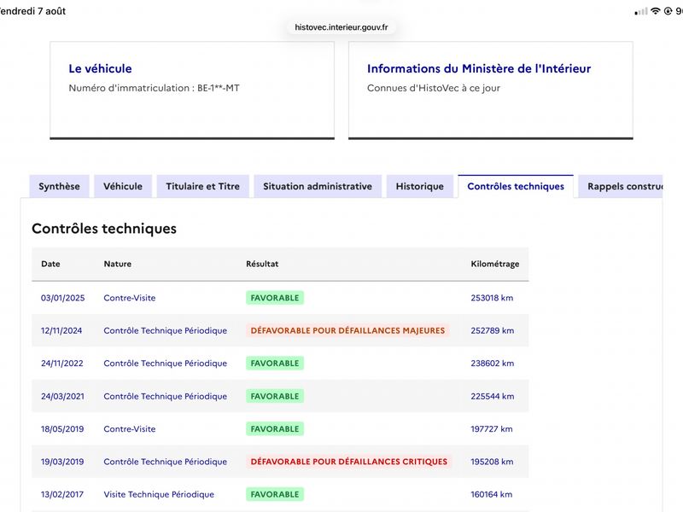The width and height of the screenshot is (683, 512).
Task: Click Contrôle Technique Périodique in 19/03/2019 row
Action: [165, 462]
